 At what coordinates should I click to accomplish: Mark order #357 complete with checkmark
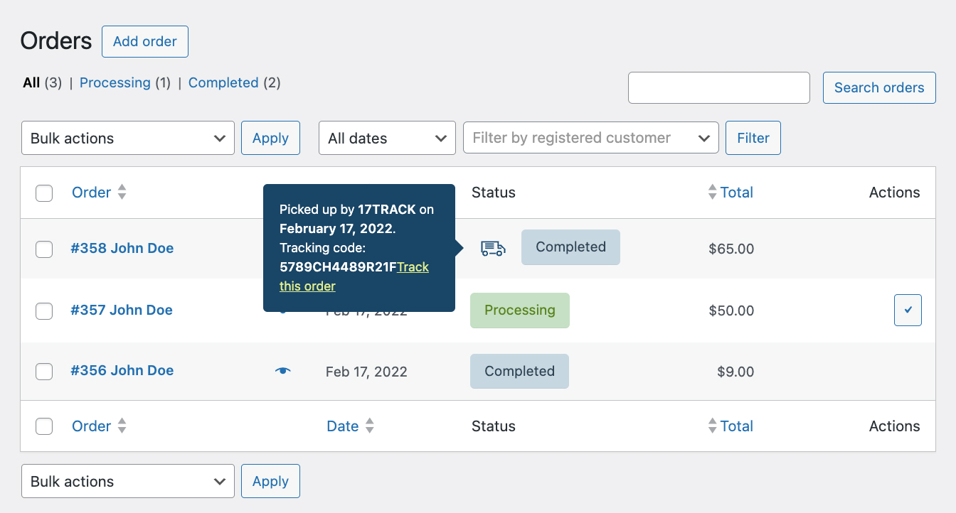point(908,310)
